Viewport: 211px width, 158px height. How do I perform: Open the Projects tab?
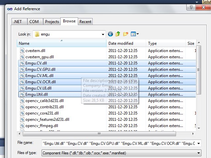52,22
